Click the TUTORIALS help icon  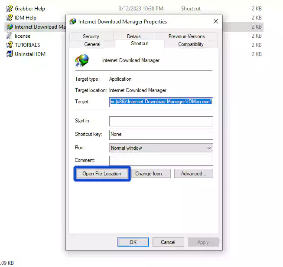[x=10, y=45]
